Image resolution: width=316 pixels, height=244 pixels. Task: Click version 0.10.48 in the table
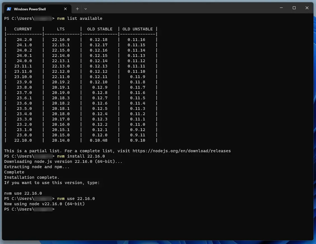coord(99,140)
